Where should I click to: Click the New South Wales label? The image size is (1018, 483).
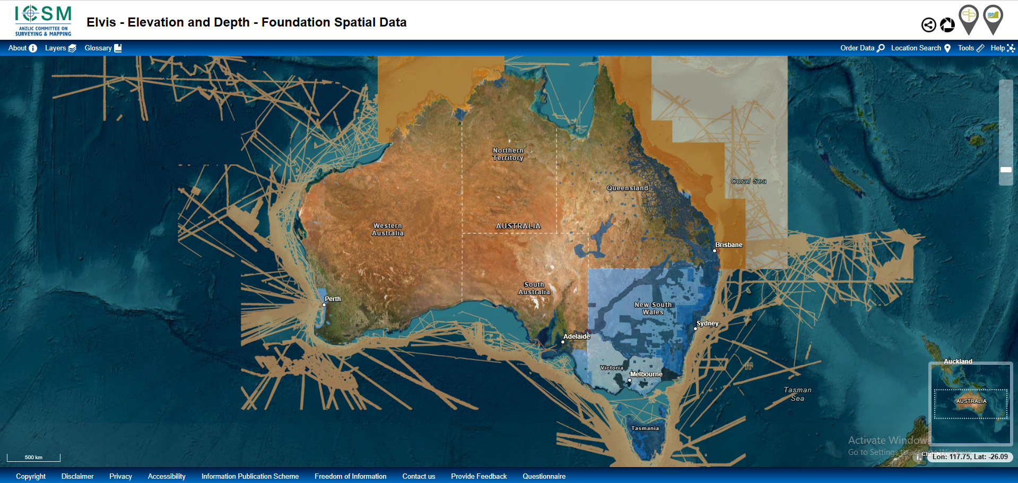click(x=653, y=309)
